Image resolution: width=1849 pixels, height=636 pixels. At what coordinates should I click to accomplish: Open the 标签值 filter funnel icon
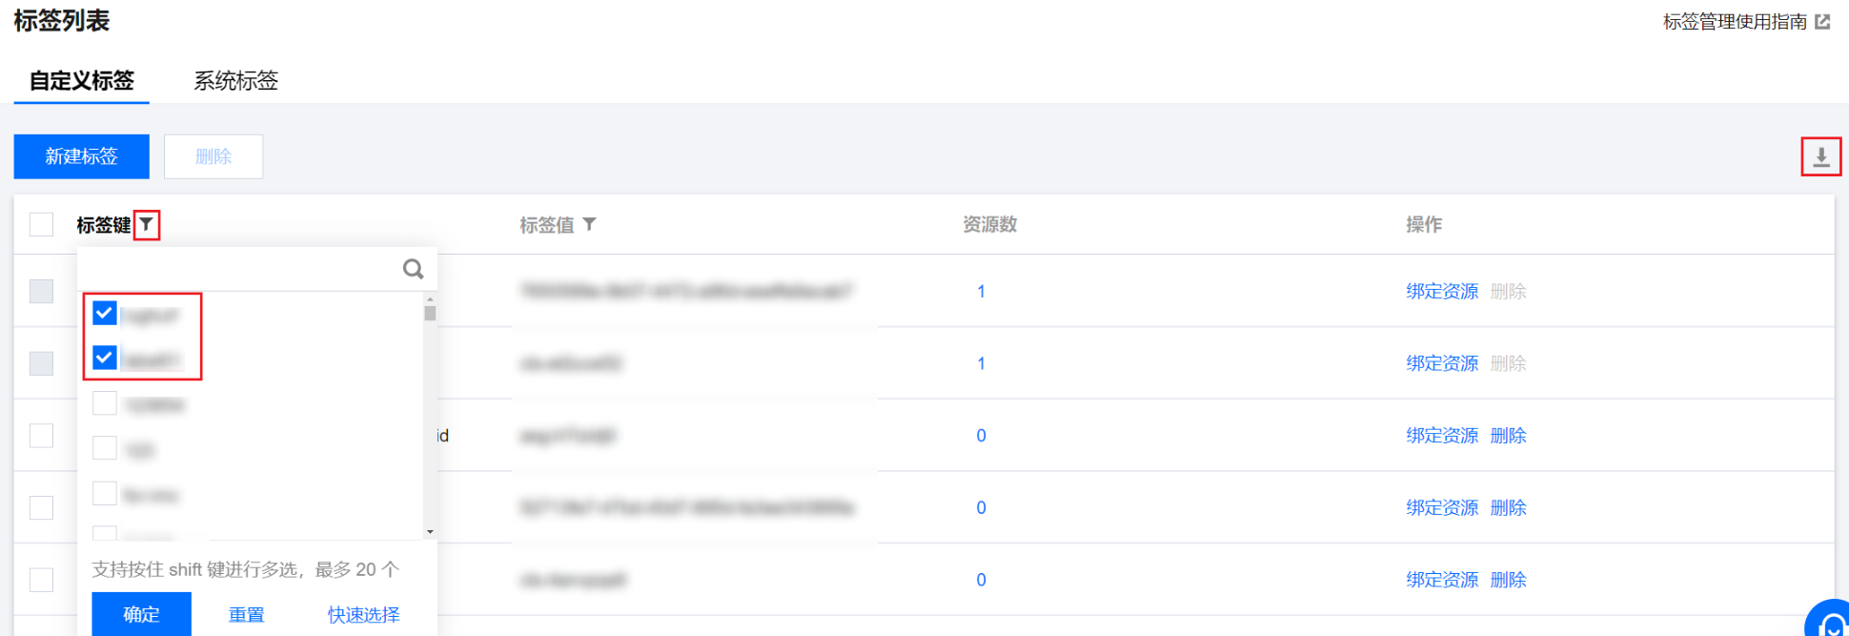(589, 224)
